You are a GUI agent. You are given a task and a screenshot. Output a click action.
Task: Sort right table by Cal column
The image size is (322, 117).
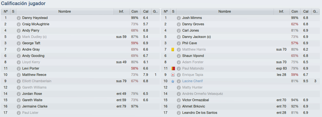coord(306,12)
